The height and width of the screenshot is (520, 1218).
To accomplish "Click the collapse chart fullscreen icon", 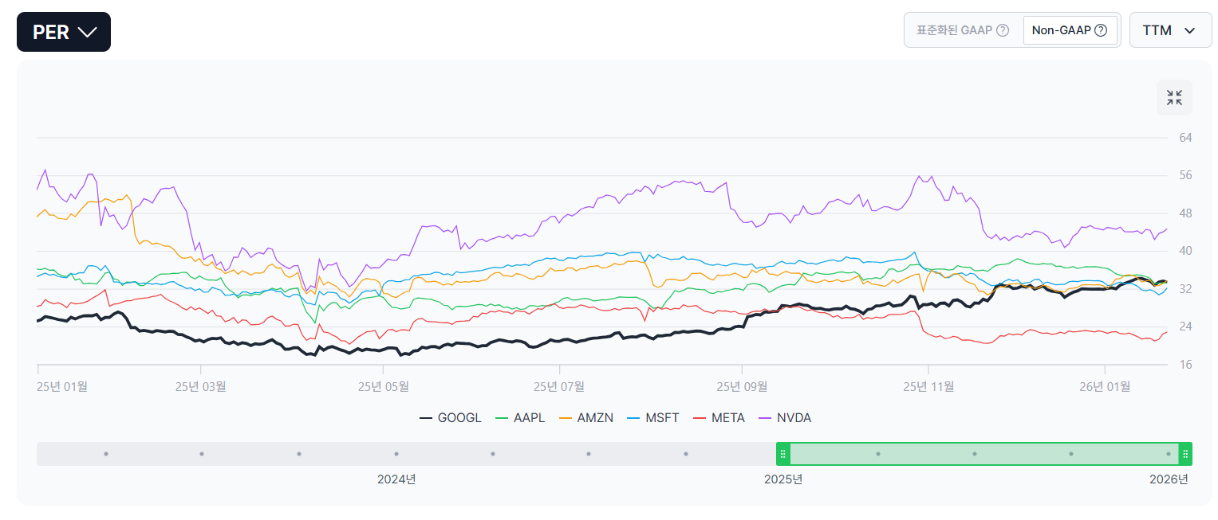I will 1174,98.
